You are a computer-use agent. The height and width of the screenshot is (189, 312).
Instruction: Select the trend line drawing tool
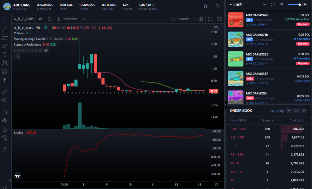coord(5,29)
